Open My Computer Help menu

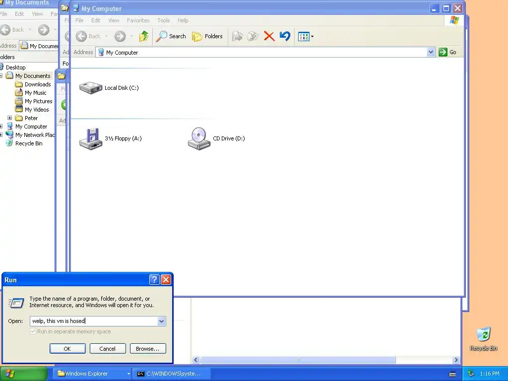(x=183, y=20)
